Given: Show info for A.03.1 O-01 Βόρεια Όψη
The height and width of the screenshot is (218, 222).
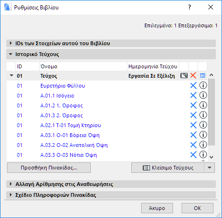Looking at the screenshot, I should pyautogui.click(x=203, y=135).
